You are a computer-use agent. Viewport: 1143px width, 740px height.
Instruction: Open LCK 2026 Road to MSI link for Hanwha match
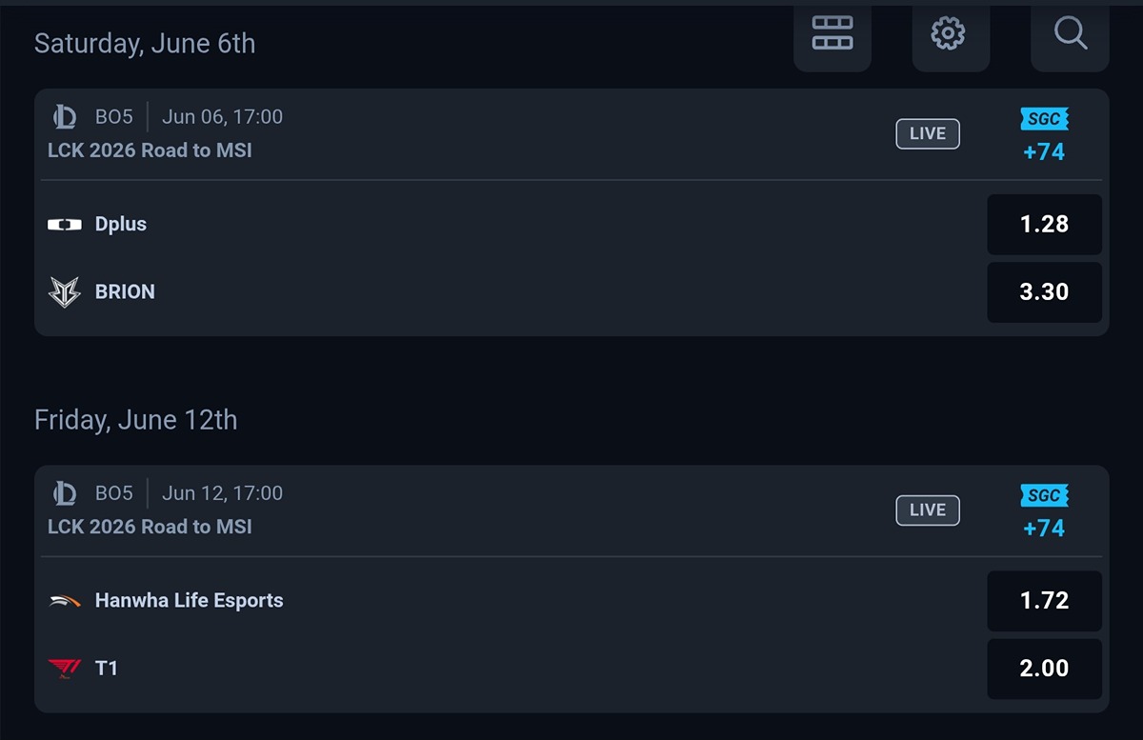tap(150, 527)
